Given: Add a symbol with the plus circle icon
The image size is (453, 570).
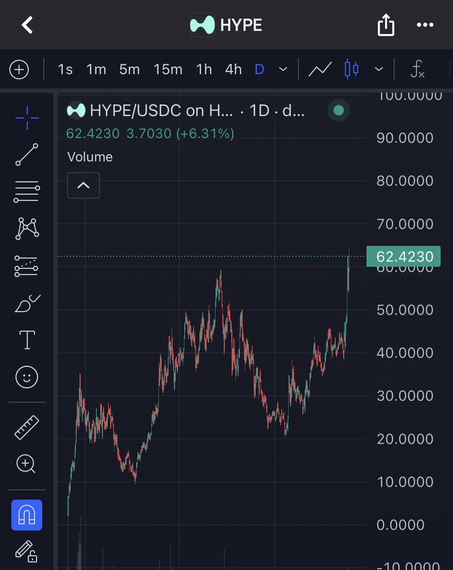Looking at the screenshot, I should click(x=19, y=70).
